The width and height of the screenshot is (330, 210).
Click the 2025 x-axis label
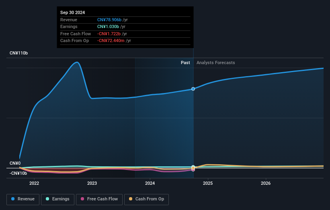click(208, 183)
